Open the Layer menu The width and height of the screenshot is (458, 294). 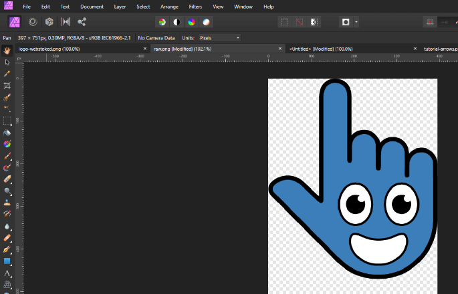point(120,6)
